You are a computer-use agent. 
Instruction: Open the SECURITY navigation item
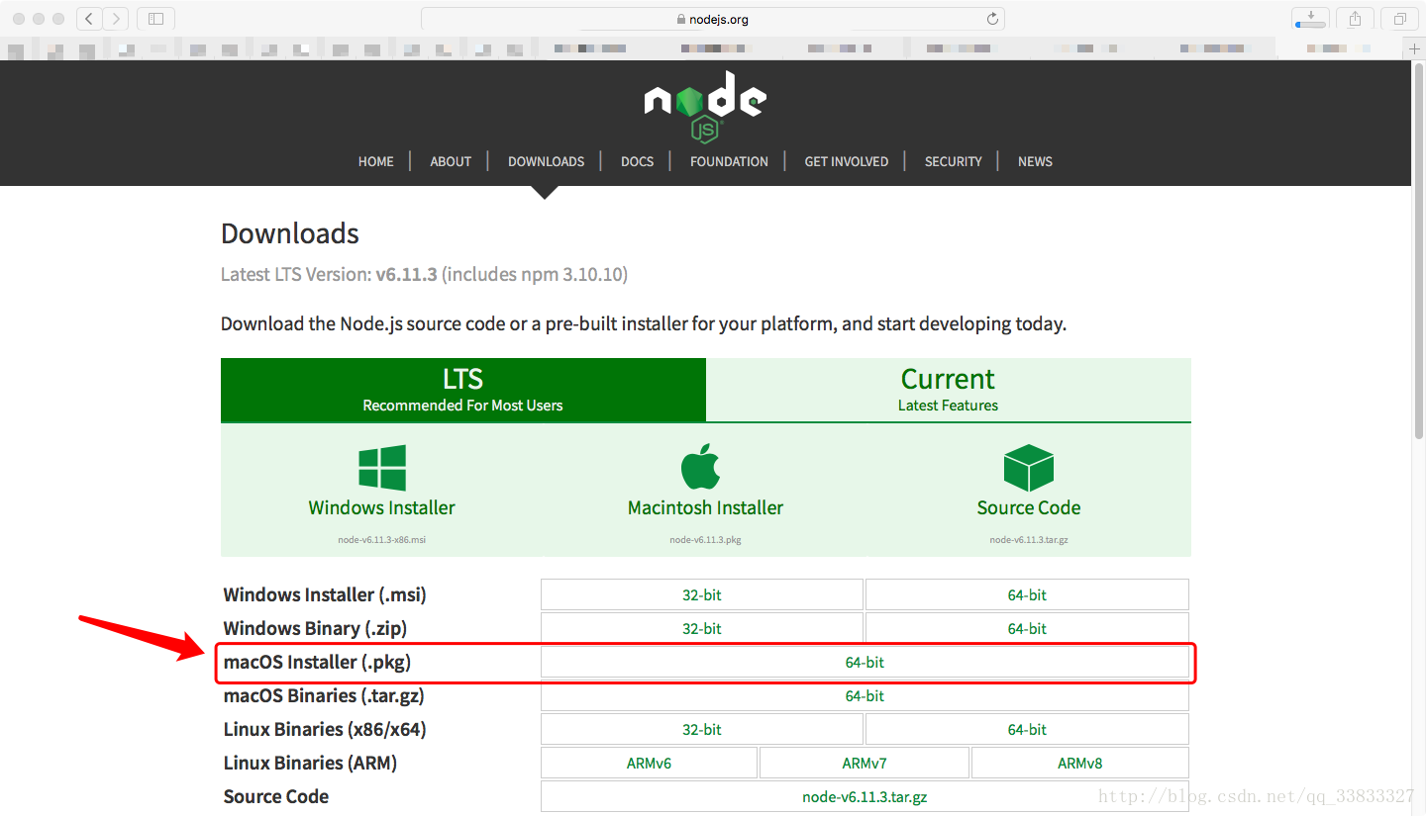[x=954, y=161]
